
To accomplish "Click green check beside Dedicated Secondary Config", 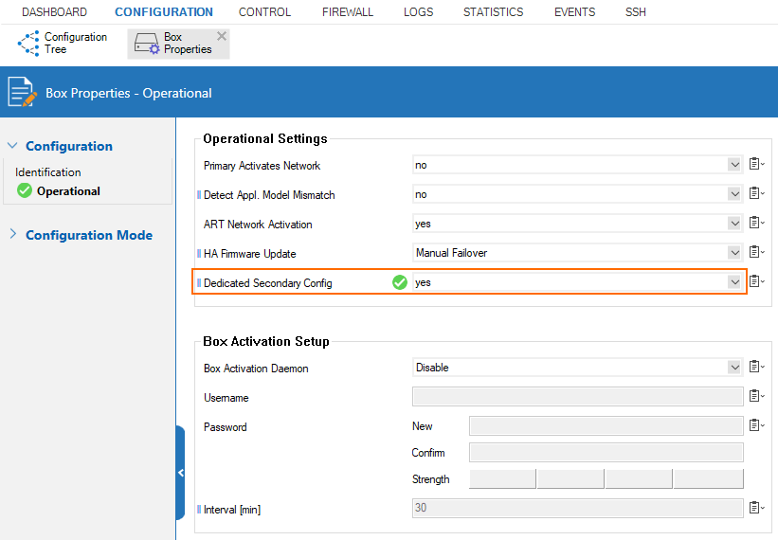I will (x=399, y=282).
